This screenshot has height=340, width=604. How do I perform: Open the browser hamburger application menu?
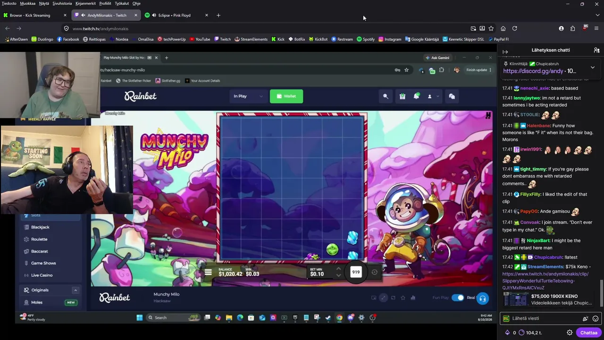596,28
